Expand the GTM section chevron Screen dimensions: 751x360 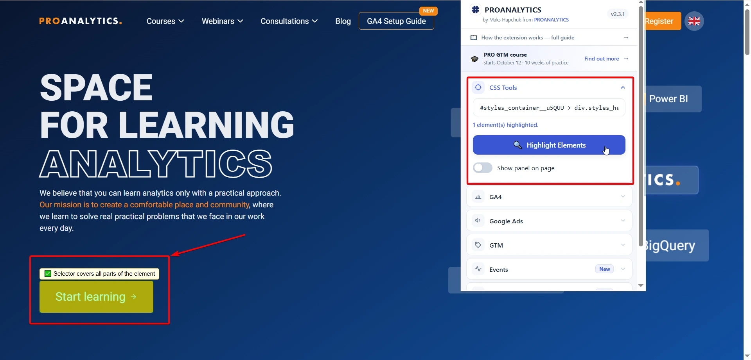(x=623, y=245)
